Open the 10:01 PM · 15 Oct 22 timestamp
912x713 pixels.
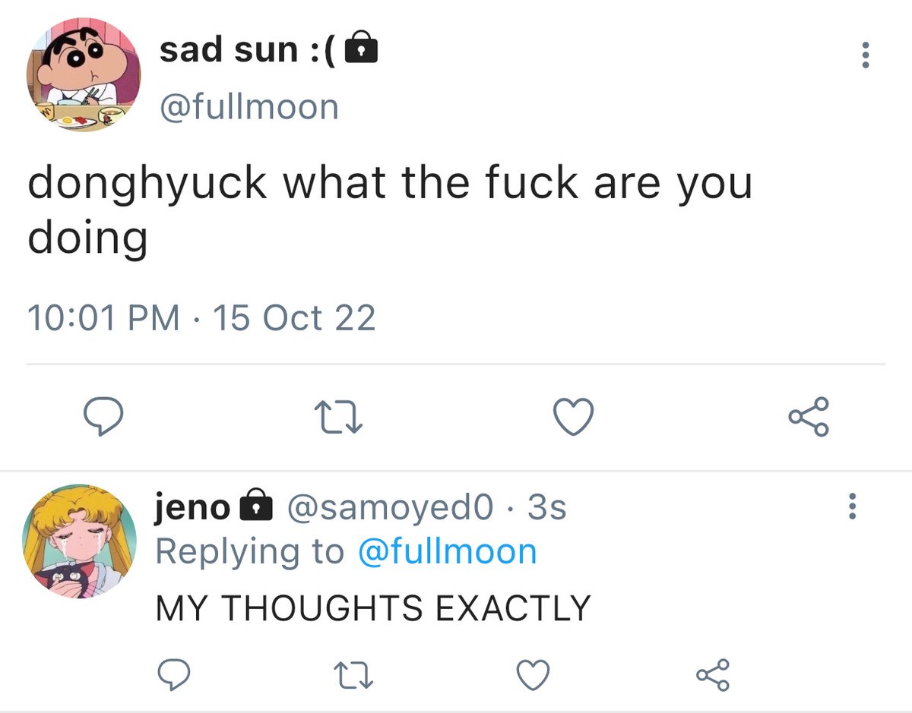coord(201,317)
